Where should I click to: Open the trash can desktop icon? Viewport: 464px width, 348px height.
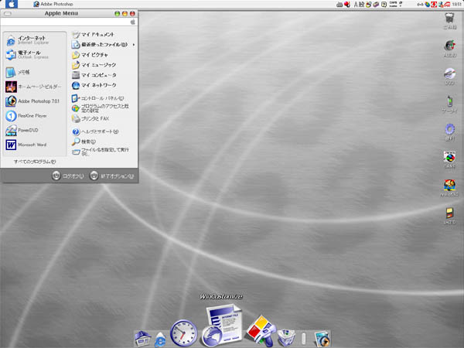[449, 21]
